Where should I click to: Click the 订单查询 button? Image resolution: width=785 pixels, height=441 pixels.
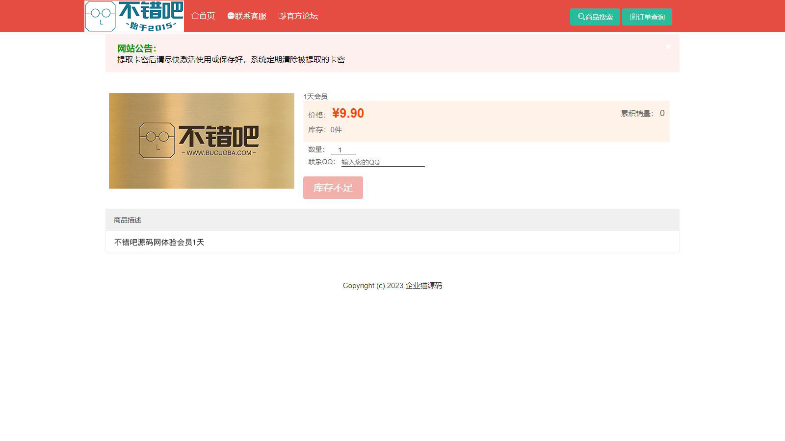(x=647, y=17)
